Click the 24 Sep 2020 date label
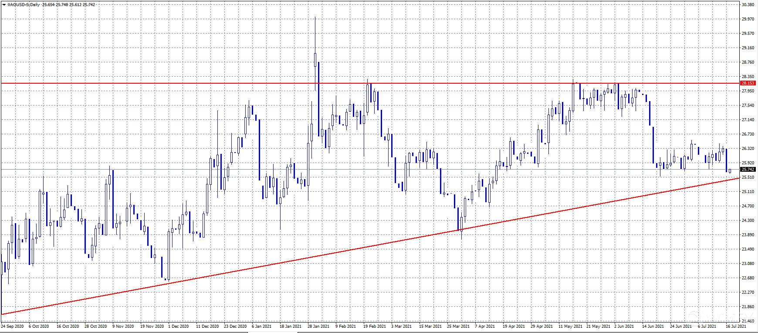The width and height of the screenshot is (758, 333). point(13,326)
